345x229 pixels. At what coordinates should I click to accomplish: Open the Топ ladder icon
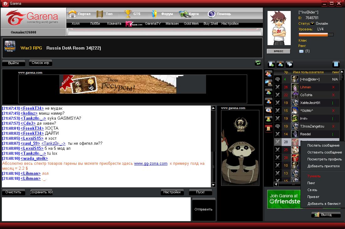[x=100, y=14]
